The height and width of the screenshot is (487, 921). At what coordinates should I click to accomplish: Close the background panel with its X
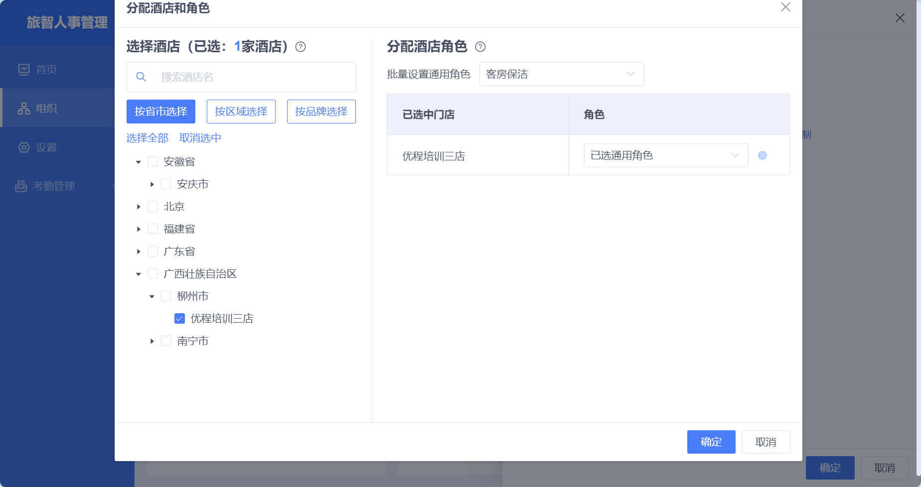(900, 18)
